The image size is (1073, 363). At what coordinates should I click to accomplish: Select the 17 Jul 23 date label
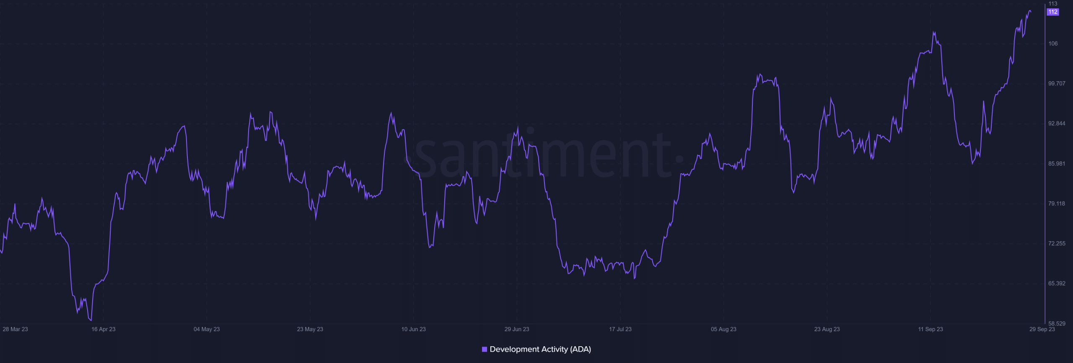(620, 329)
